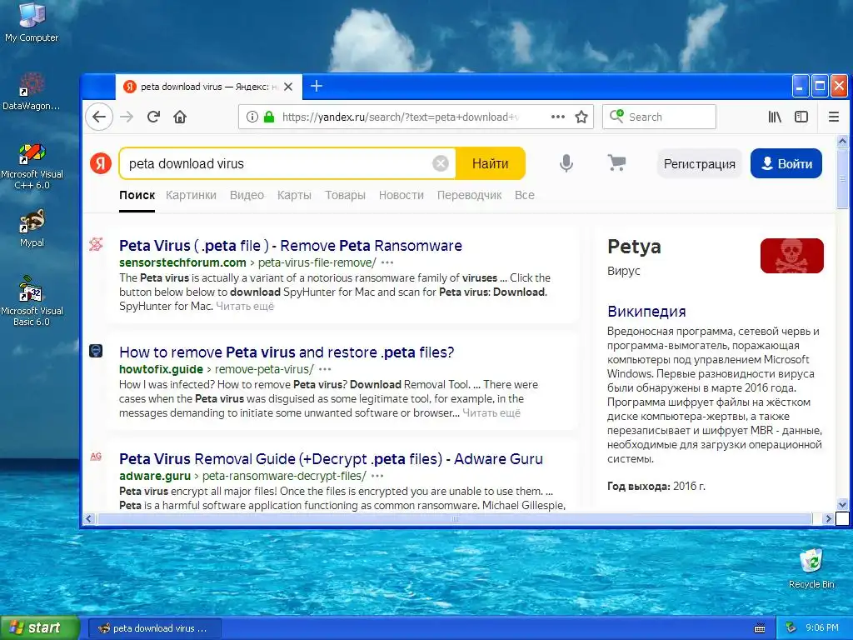The width and height of the screenshot is (853, 640).
Task: Open page actions three-dot menu in address bar
Action: pyautogui.click(x=557, y=117)
